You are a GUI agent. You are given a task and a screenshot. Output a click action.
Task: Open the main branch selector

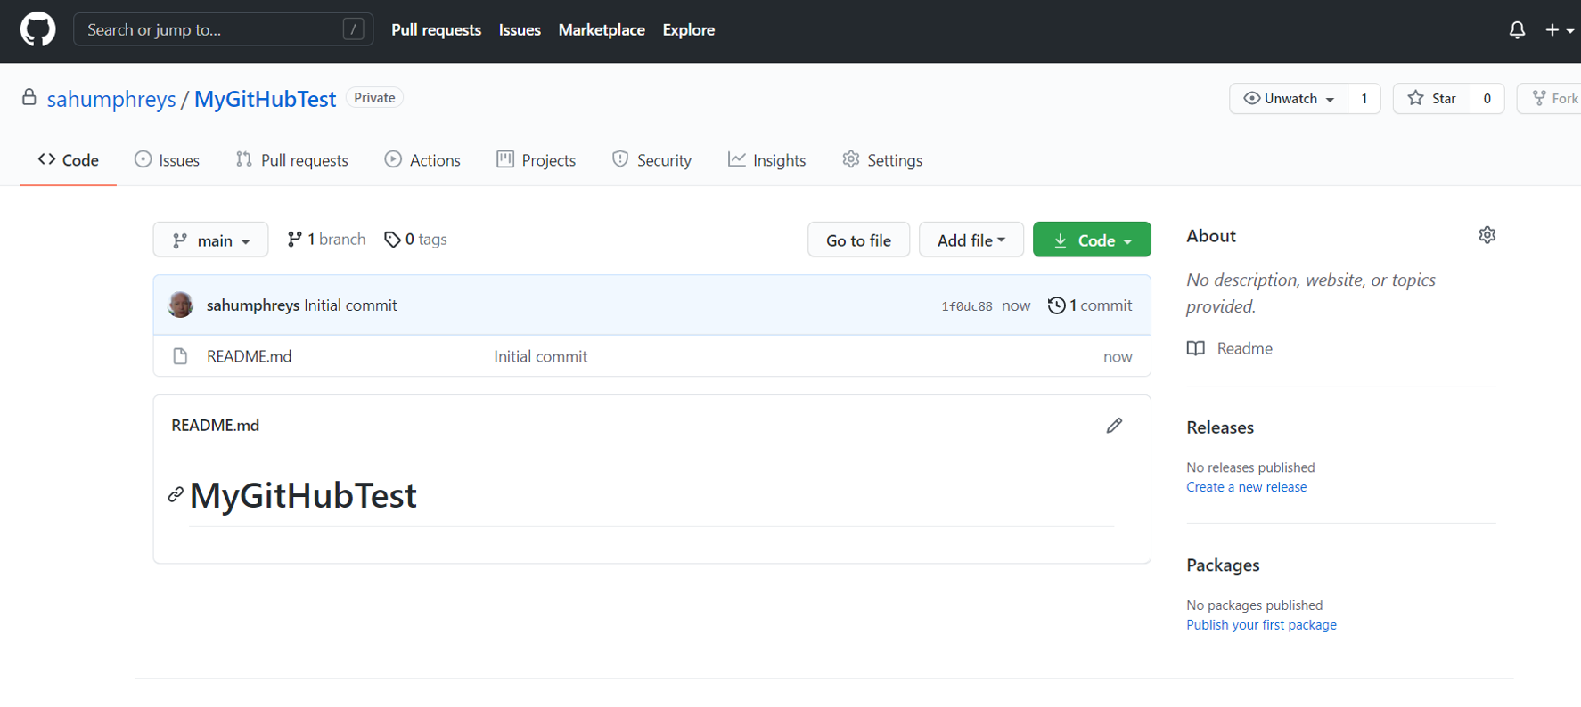click(x=210, y=240)
